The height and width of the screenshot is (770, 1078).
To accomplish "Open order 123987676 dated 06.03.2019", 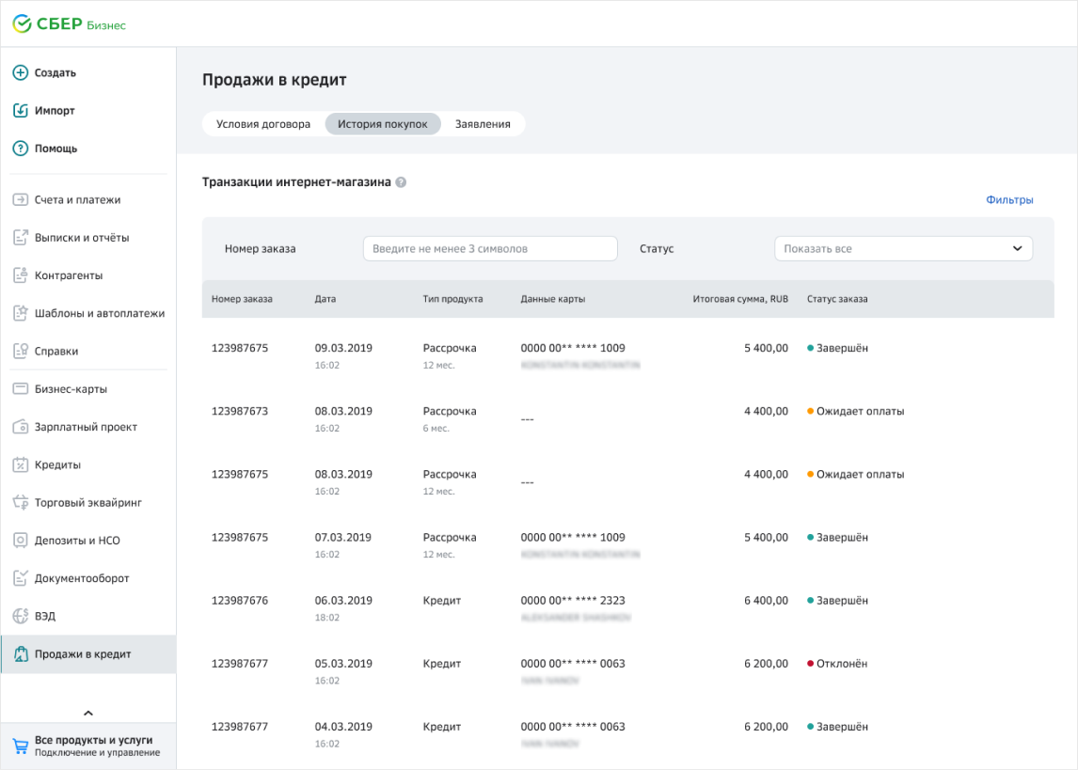I will (x=240, y=601).
